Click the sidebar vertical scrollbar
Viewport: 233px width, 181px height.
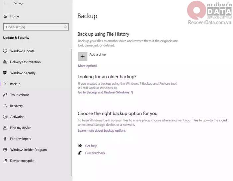pos(72,112)
